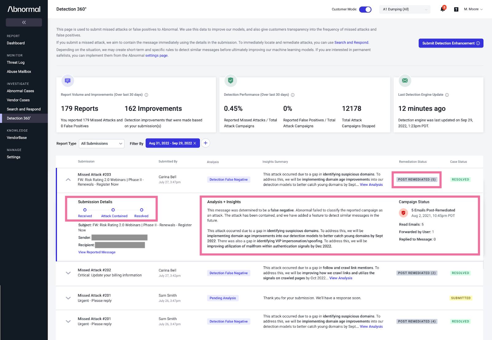Click POST REMEDIATED (4) badge
This screenshot has width=492, height=340.
(417, 321)
